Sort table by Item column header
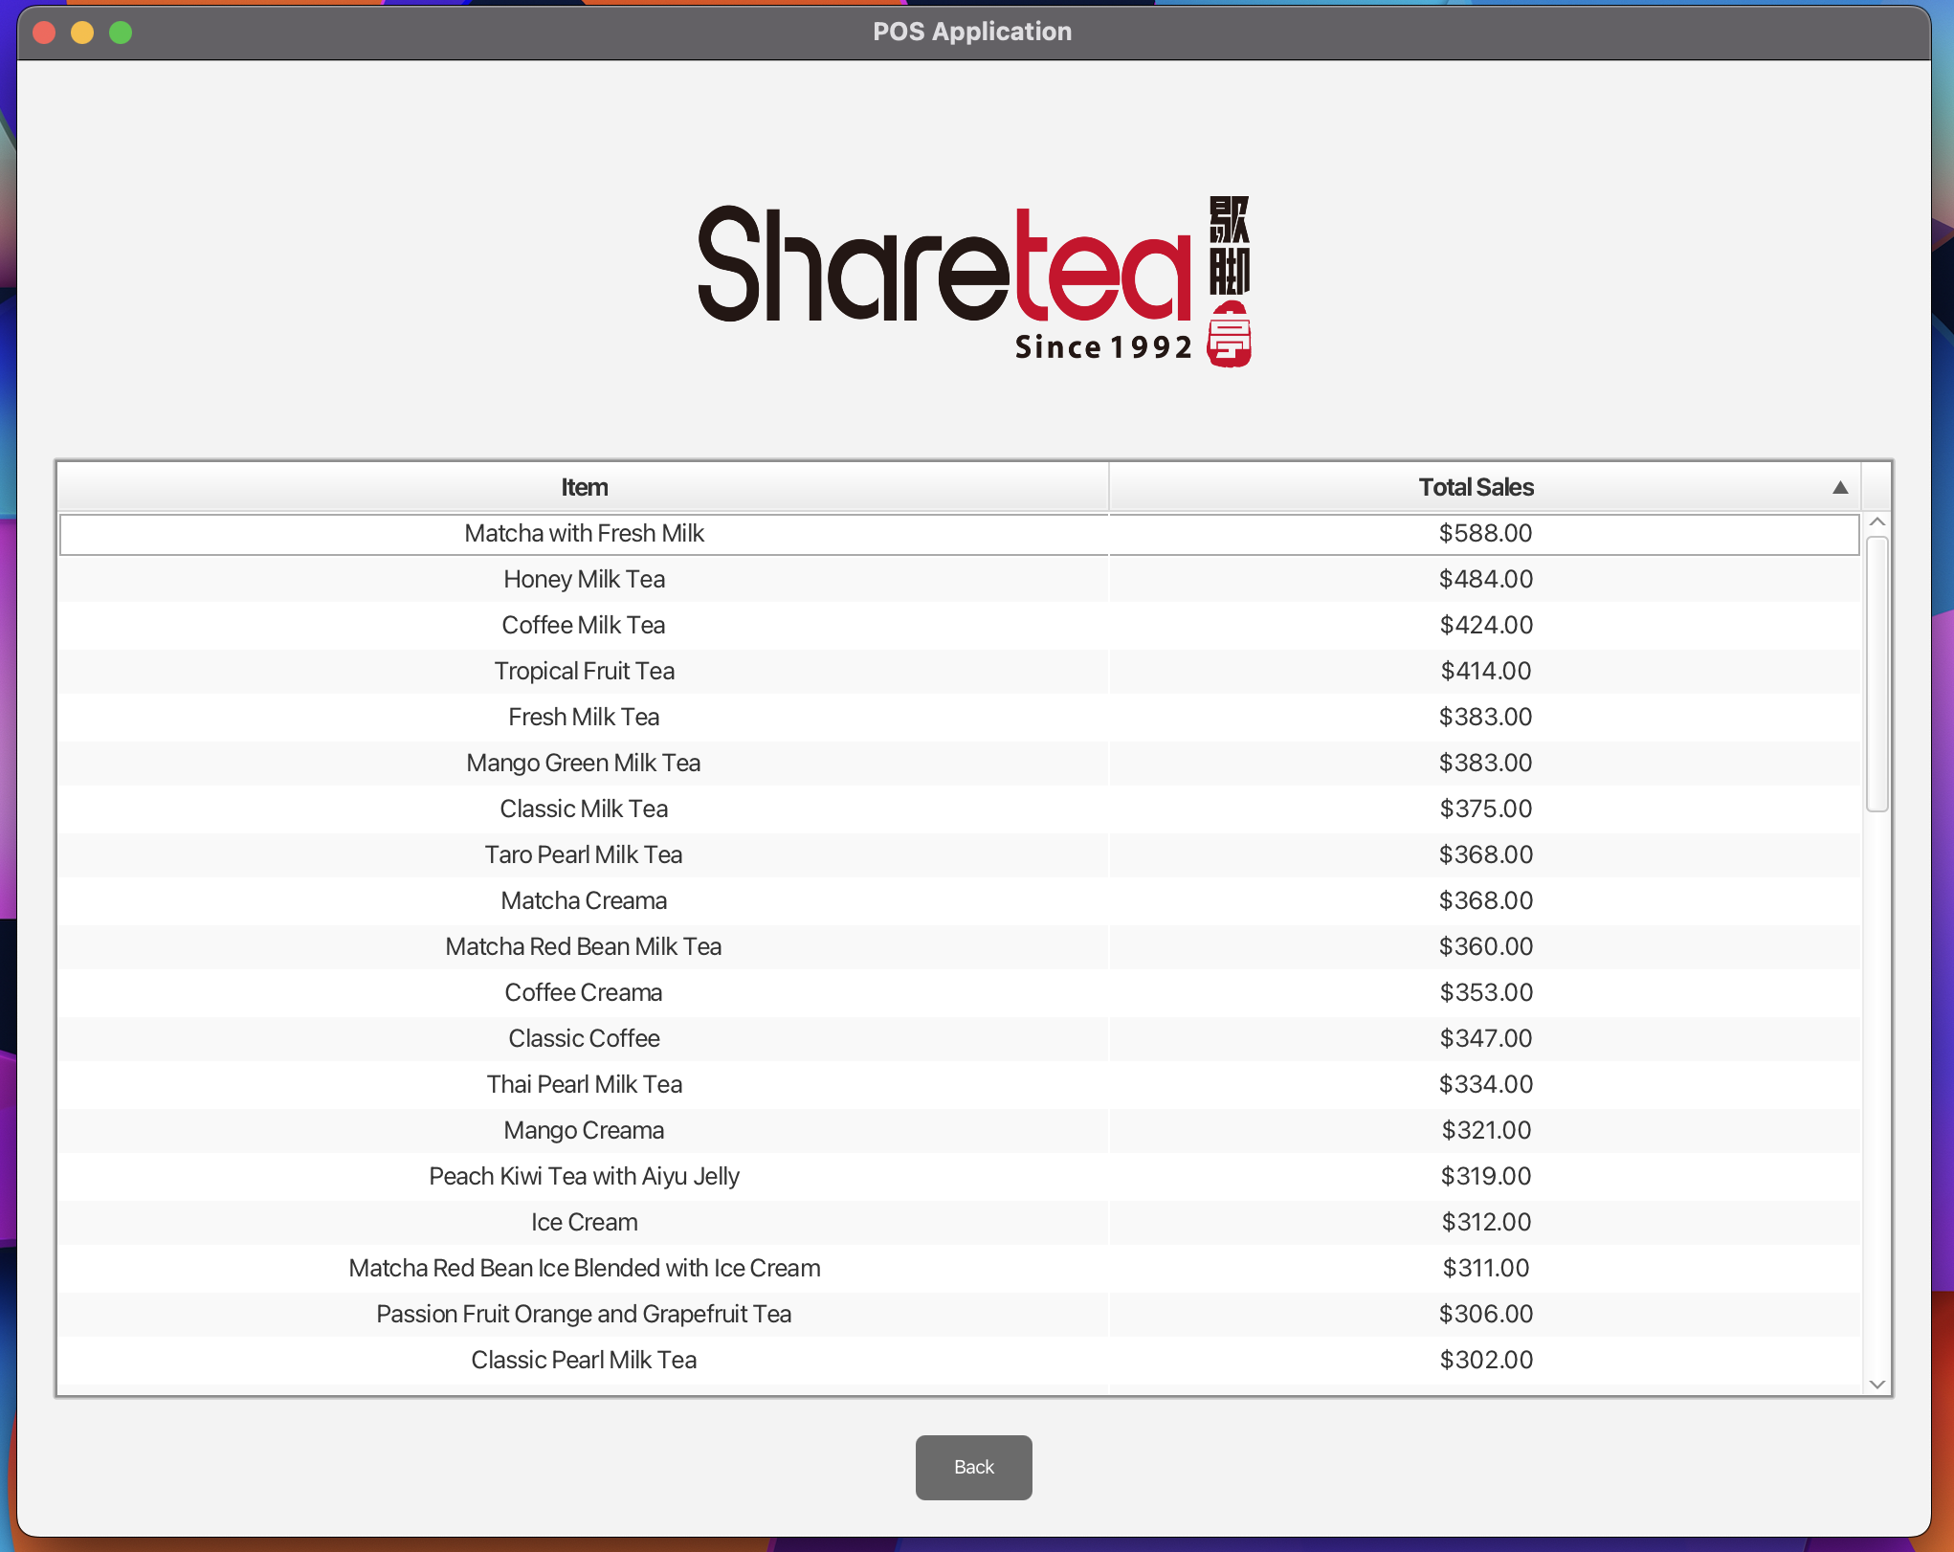The width and height of the screenshot is (1954, 1552). (584, 487)
